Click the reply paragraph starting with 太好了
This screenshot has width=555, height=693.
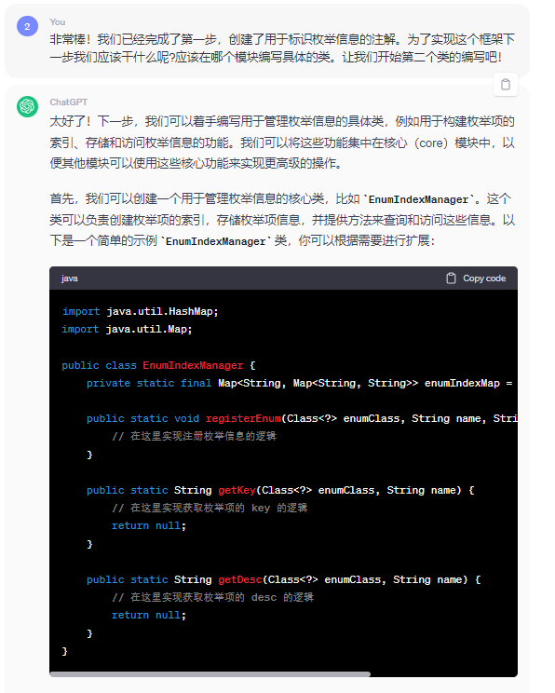coord(282,143)
